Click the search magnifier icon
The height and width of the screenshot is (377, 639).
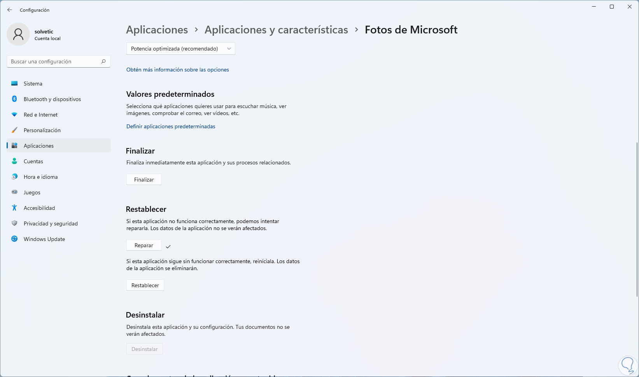pos(103,61)
